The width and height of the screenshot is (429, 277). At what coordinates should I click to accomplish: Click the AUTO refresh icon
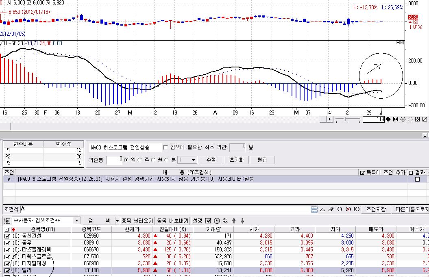point(225,221)
